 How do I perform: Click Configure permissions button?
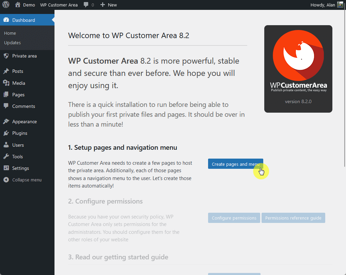234,218
